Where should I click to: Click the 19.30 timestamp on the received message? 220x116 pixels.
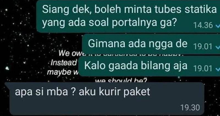[x=190, y=108]
